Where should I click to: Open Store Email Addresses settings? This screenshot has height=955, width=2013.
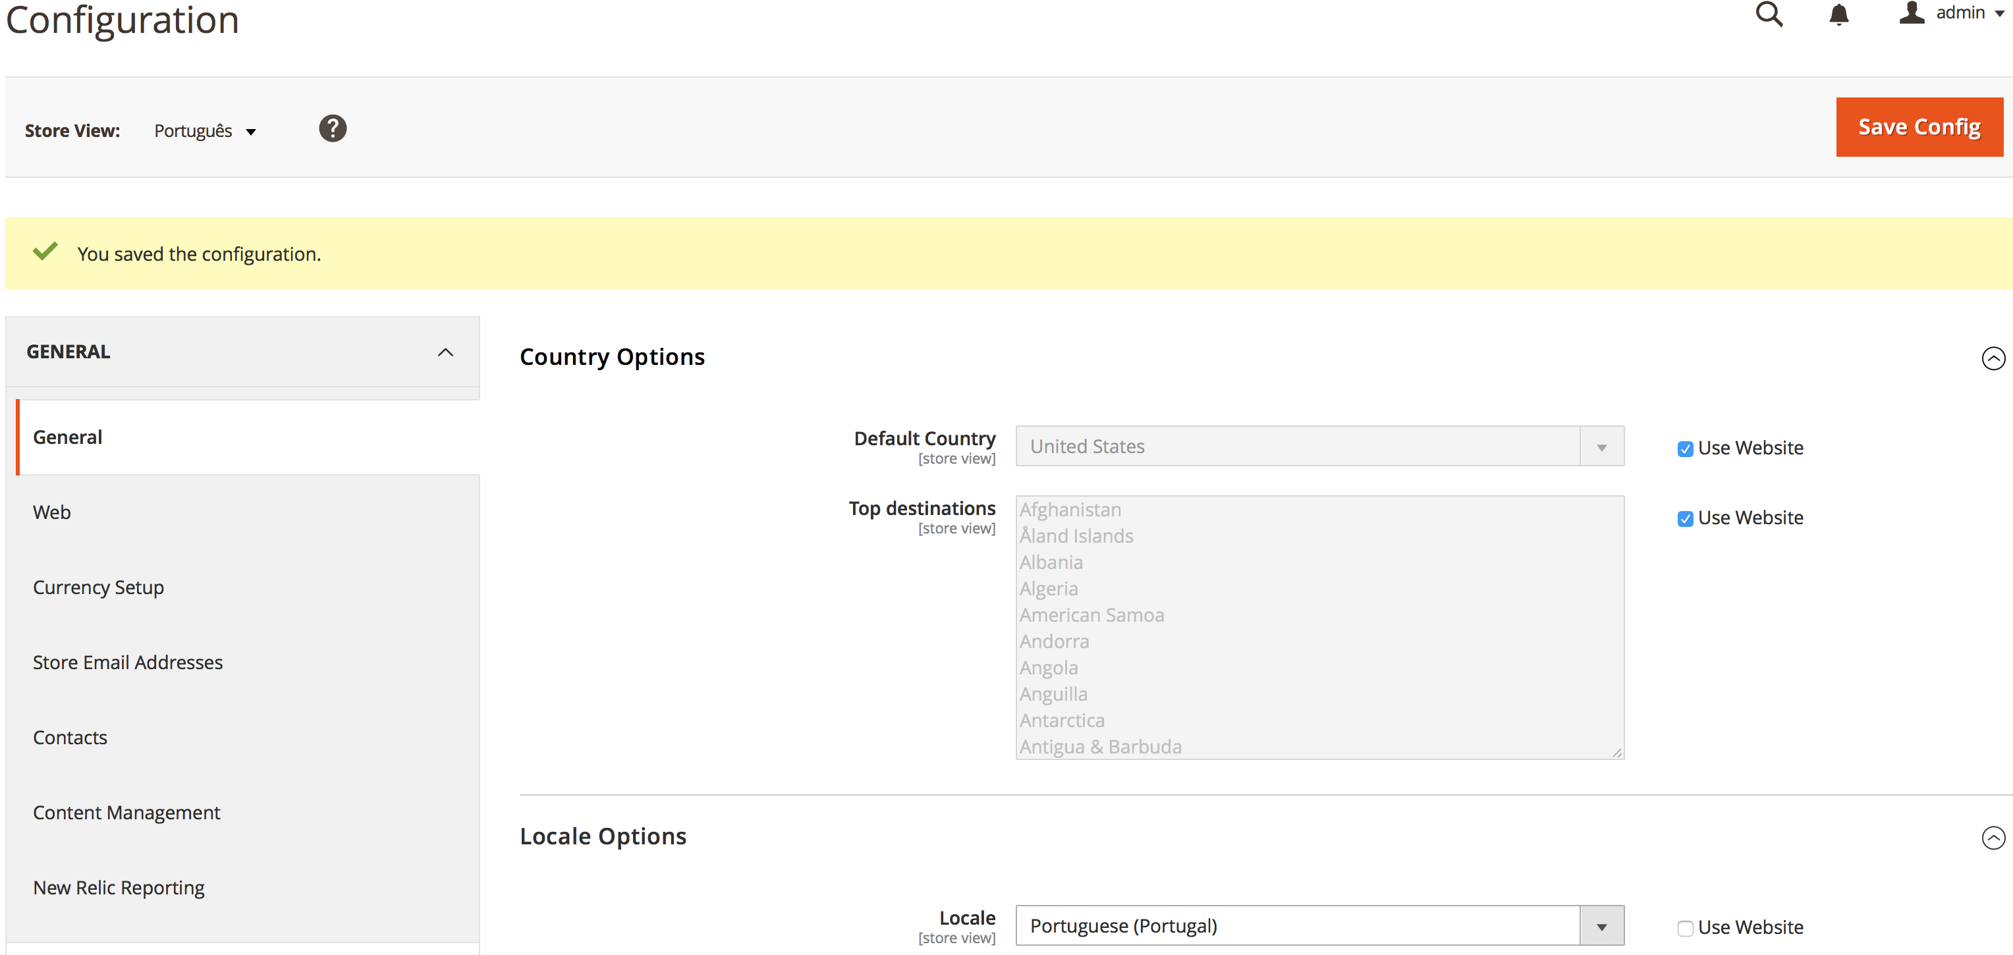(x=127, y=663)
